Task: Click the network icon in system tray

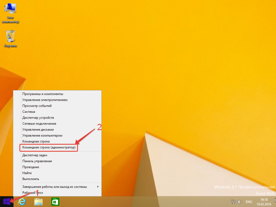Action: click(233, 201)
